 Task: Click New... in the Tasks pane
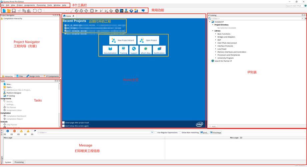(7, 84)
